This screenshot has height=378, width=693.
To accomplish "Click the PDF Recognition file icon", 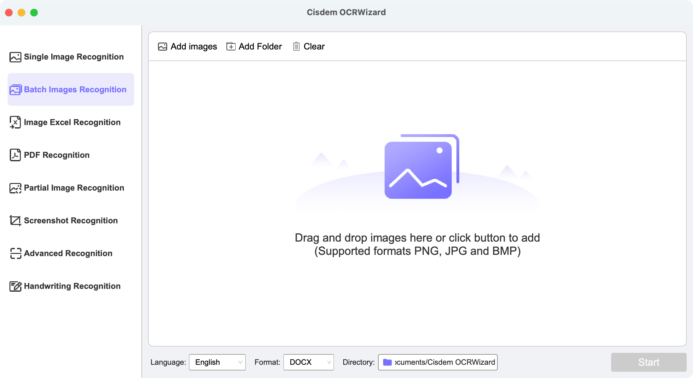I will (15, 155).
